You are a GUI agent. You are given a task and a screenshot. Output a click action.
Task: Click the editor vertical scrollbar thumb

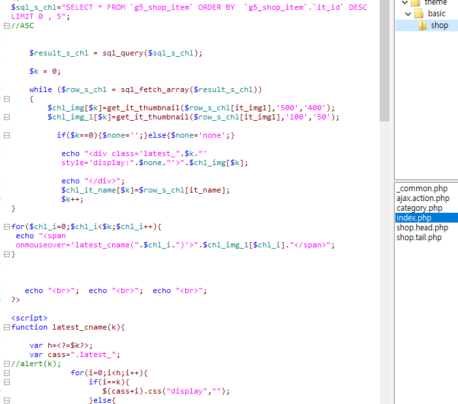pyautogui.click(x=385, y=62)
